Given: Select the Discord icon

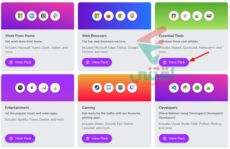Looking at the screenshot, I should coord(109,88).
